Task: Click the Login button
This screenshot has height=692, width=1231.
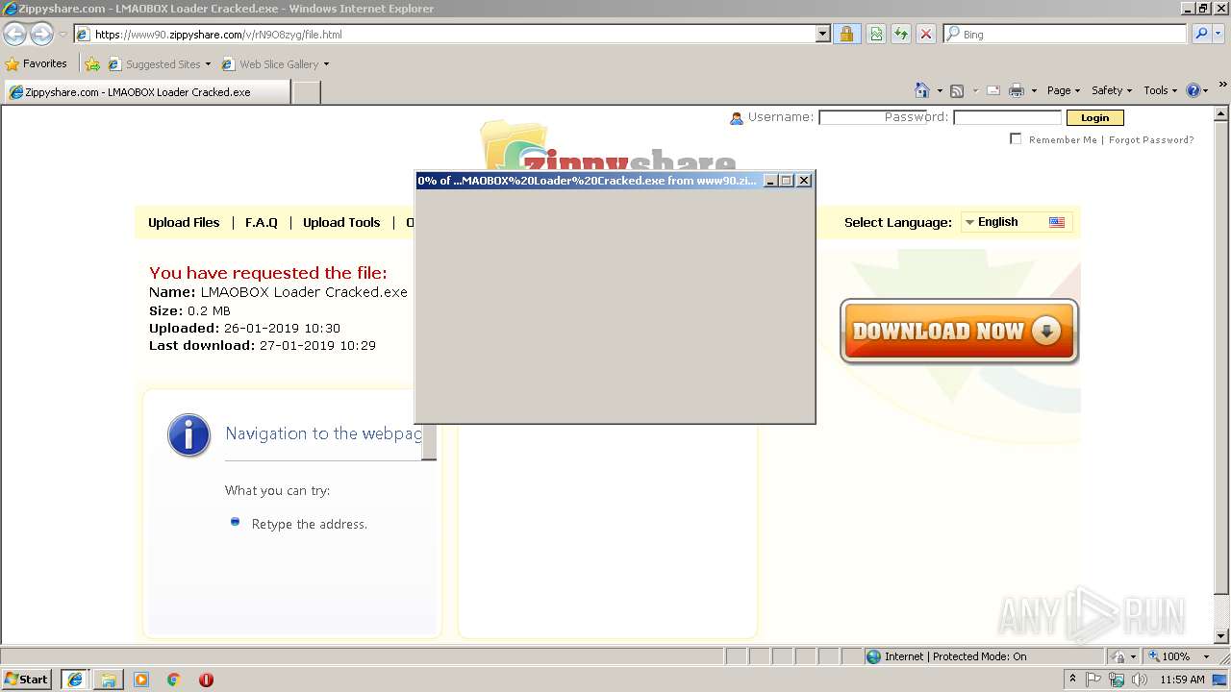Action: 1094,117
